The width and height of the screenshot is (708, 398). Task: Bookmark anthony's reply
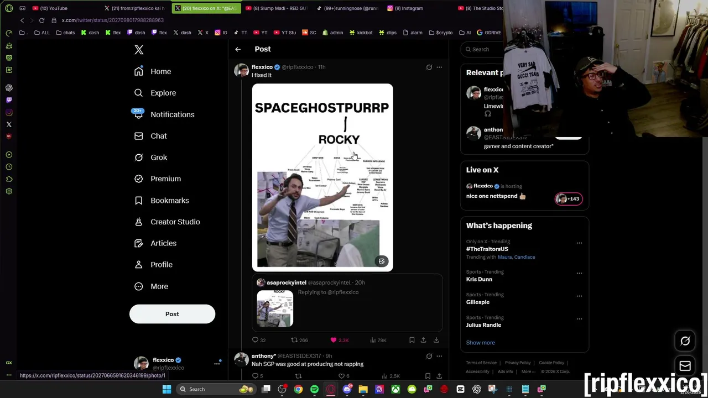[428, 376]
